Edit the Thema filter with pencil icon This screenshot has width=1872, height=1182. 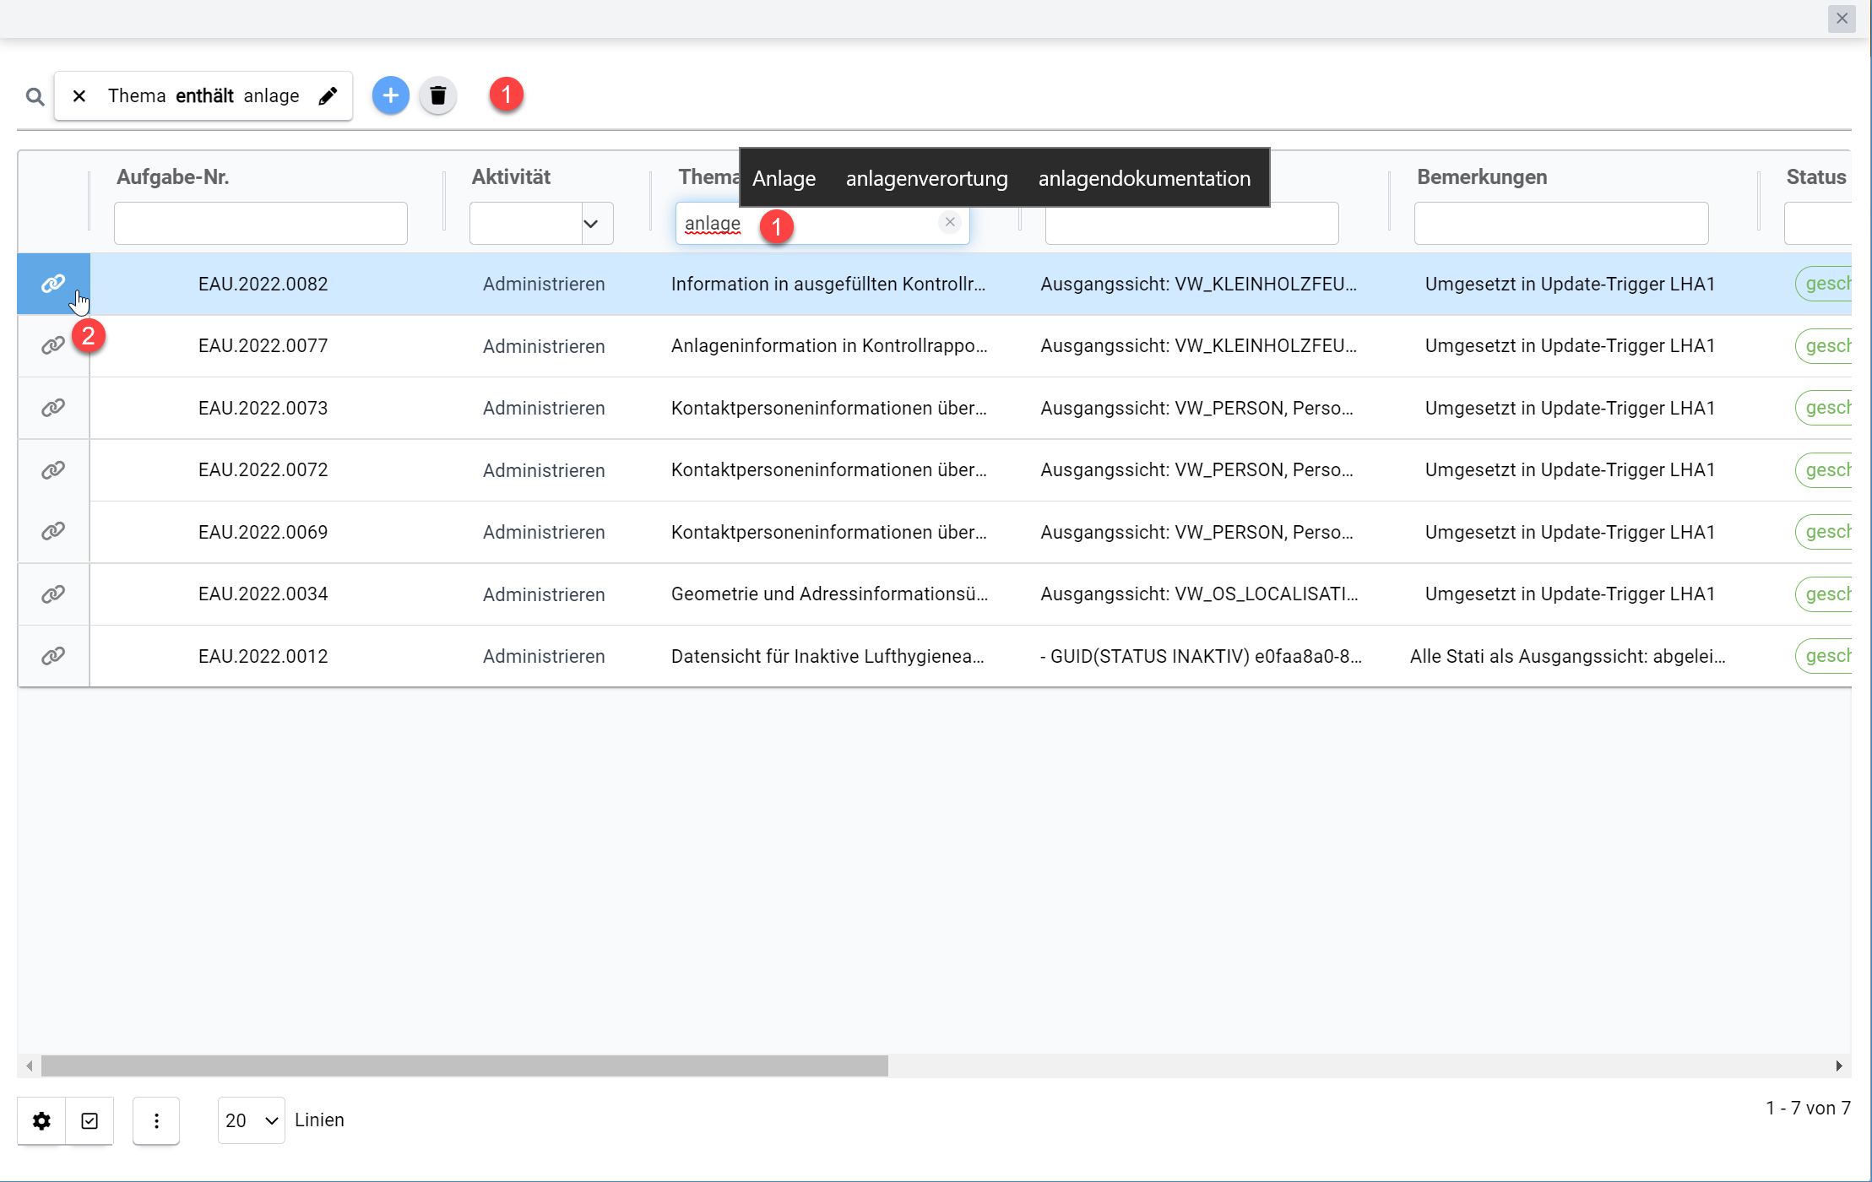point(328,96)
